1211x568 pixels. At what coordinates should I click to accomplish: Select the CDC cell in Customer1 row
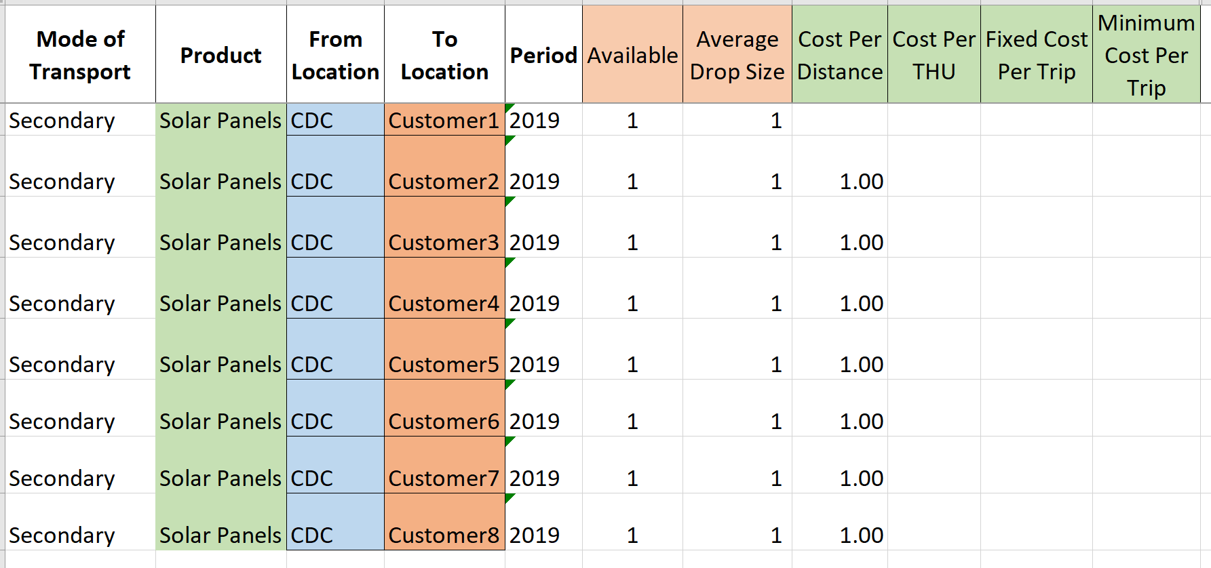[336, 120]
